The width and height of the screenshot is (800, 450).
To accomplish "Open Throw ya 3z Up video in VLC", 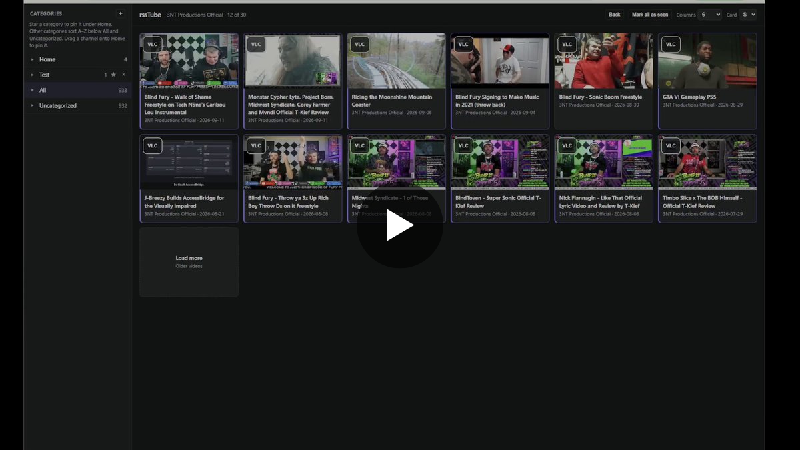I will (x=256, y=146).
